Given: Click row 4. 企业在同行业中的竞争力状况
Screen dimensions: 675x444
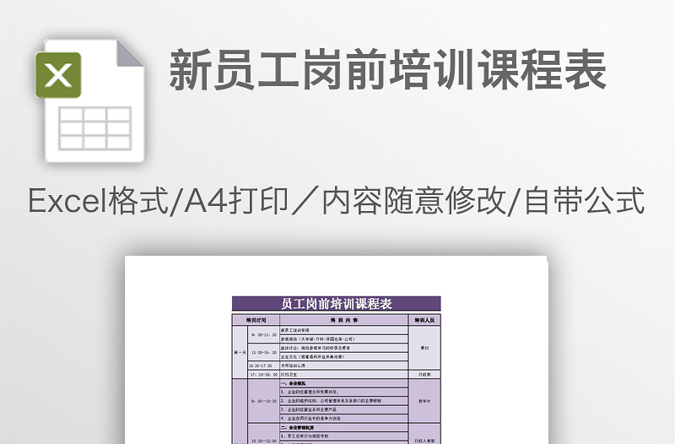Looking at the screenshot, I should coord(343,418).
